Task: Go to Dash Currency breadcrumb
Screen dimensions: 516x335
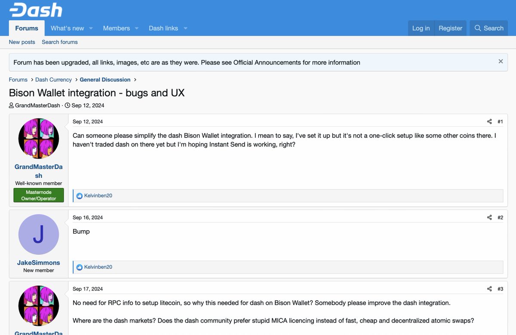Action: 53,79
